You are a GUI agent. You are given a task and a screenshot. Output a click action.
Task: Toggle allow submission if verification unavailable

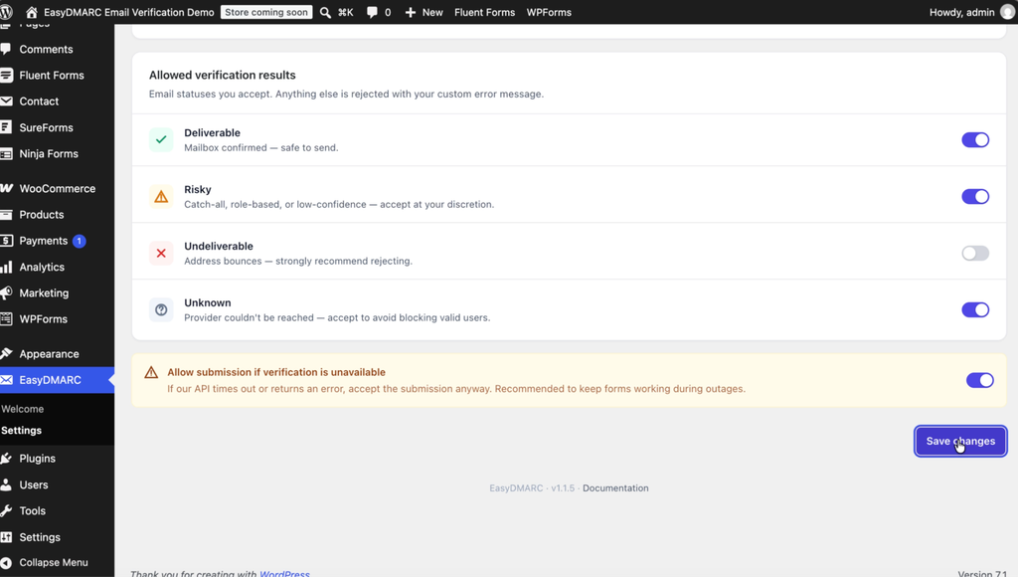pos(979,380)
